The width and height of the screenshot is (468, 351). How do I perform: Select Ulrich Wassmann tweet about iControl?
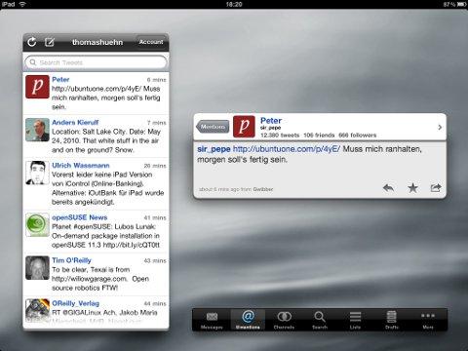[x=96, y=183]
